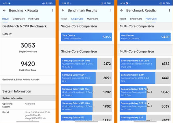Image resolution: width=173 pixels, height=123 pixels.
Task: Tap Galaxy S23 Plus score bar with 1902
Action: [86, 92]
